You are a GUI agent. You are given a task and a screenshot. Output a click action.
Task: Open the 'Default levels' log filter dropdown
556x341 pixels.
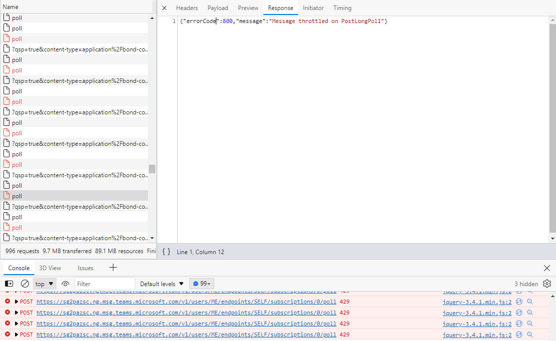click(x=161, y=283)
